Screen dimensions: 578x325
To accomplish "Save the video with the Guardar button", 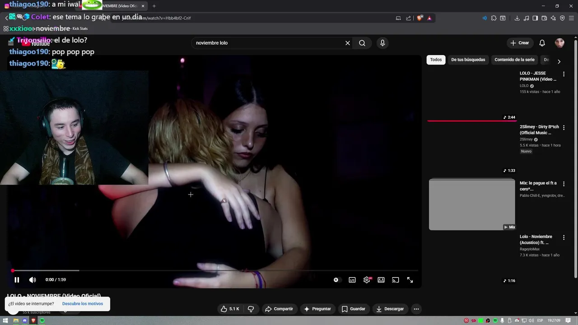I will pos(354,309).
